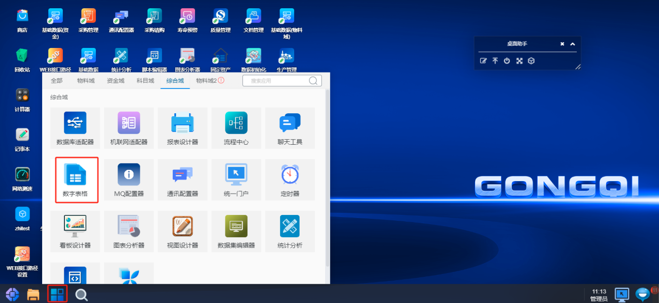Click the edit pencil icon in 桌面助手
Viewport: 659px width, 303px height.
[x=483, y=61]
